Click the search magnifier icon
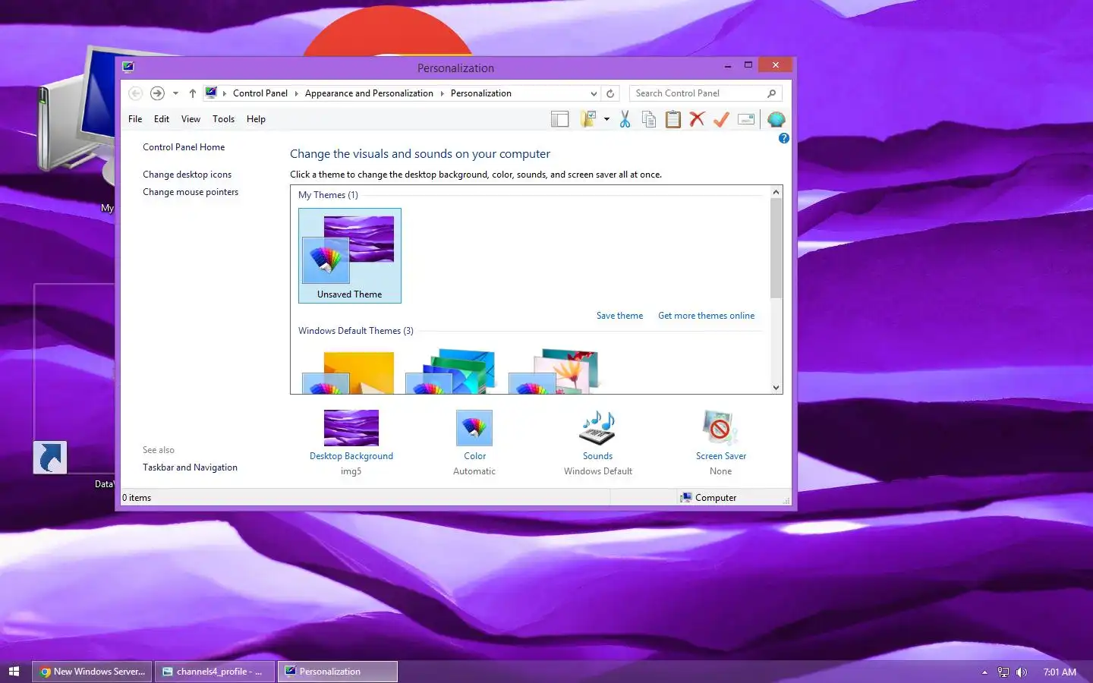 pos(772,93)
